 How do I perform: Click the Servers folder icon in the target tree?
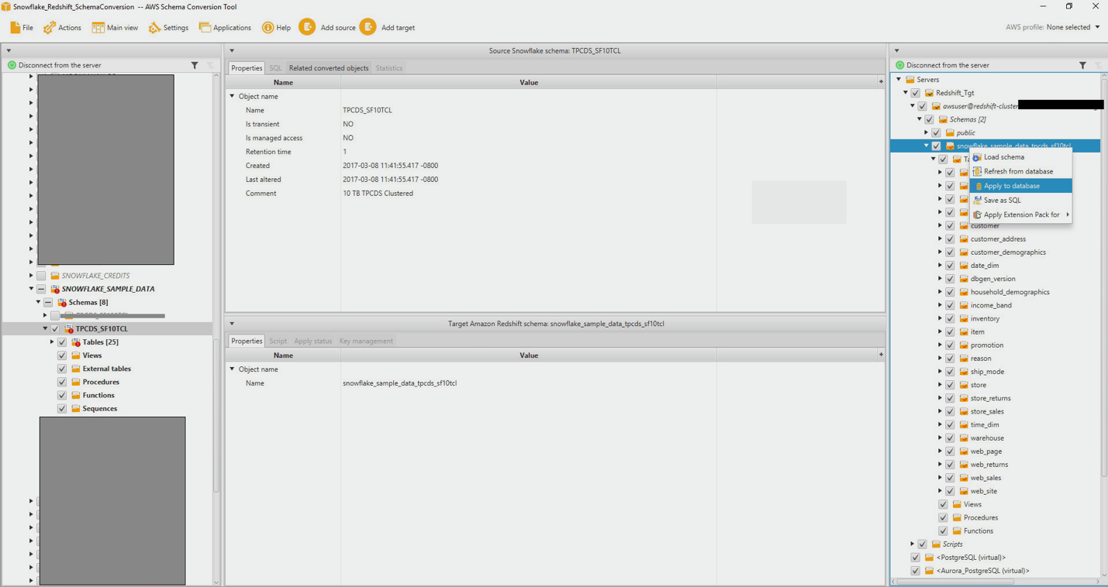pos(910,80)
